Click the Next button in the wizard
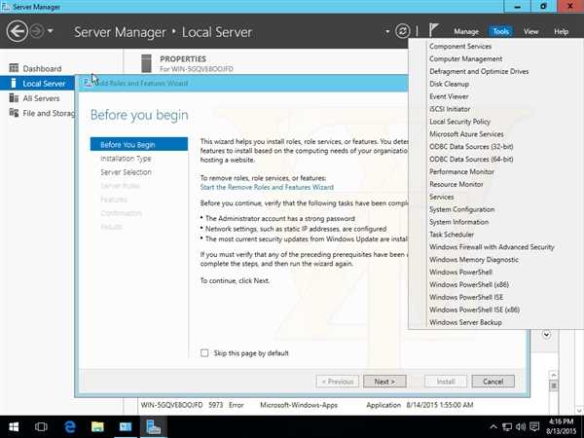 click(384, 382)
